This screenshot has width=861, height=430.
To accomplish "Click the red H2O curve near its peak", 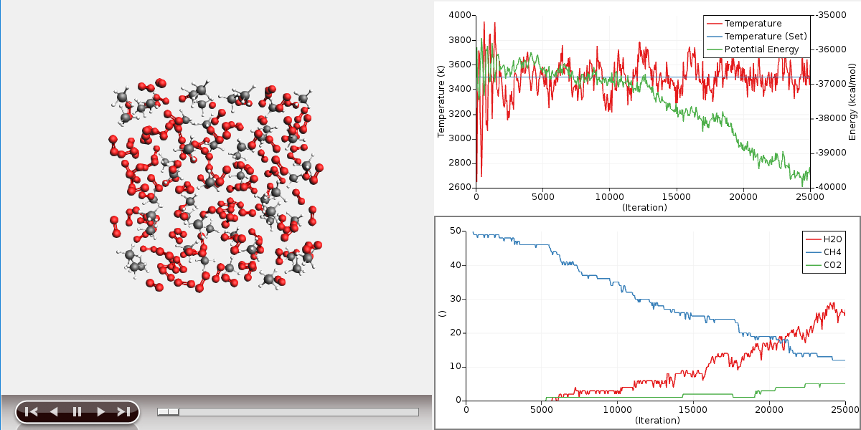I will click(832, 304).
